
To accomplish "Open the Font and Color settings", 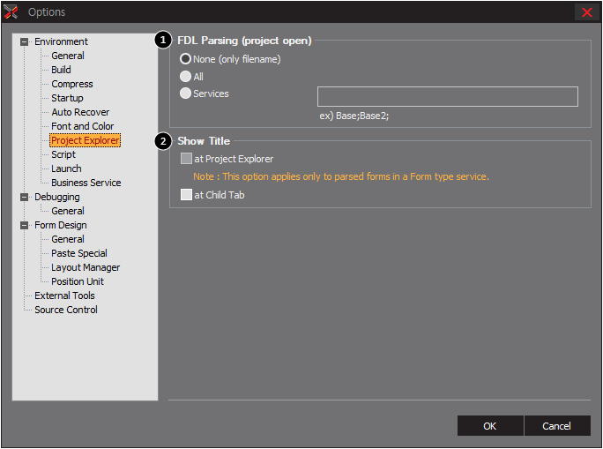I will [82, 126].
